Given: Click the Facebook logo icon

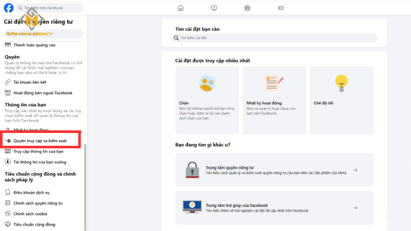Looking at the screenshot, I should coord(9,8).
